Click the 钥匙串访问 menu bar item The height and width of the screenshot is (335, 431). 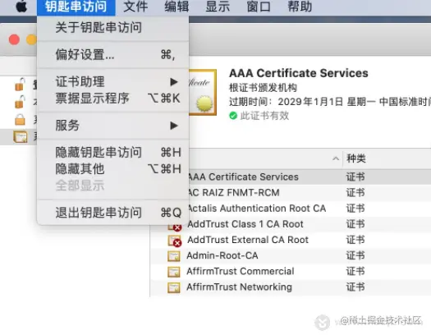[x=76, y=7]
